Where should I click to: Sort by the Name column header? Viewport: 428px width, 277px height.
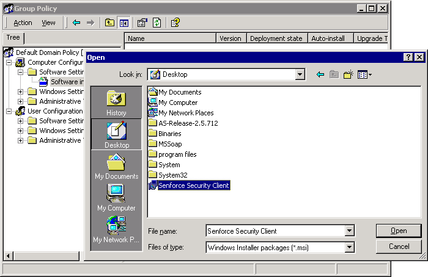pos(170,38)
